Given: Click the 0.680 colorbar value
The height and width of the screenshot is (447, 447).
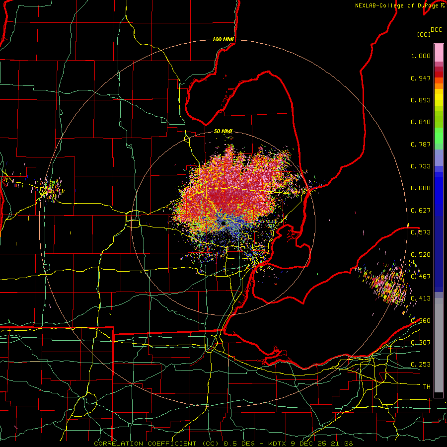Looking at the screenshot, I should click(x=421, y=188).
